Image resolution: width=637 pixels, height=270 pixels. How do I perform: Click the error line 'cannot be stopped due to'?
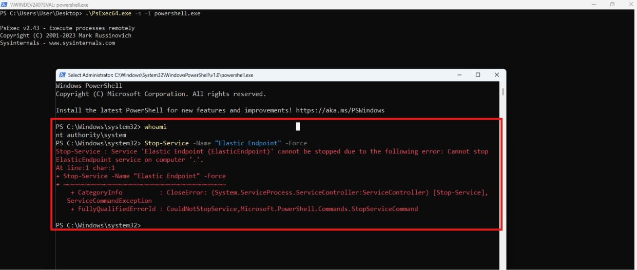point(272,151)
